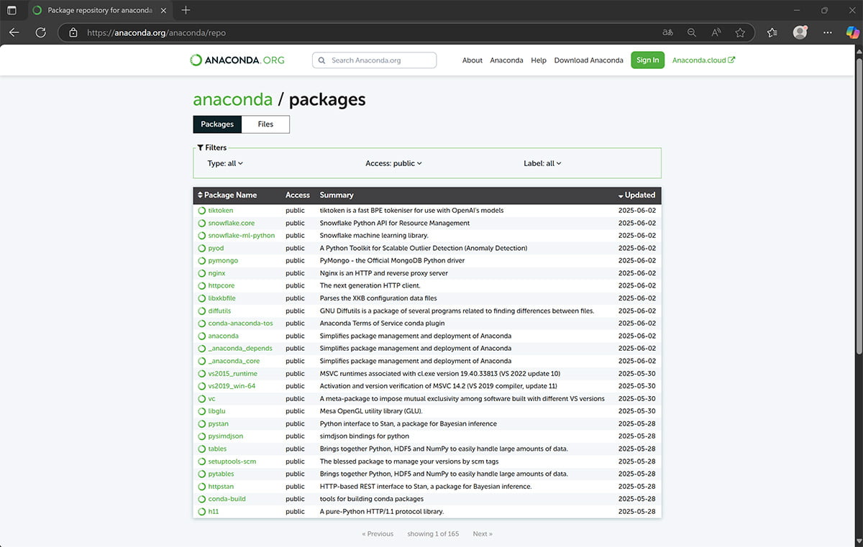Open the libxkbfile package link
The width and height of the screenshot is (863, 547).
click(x=222, y=298)
